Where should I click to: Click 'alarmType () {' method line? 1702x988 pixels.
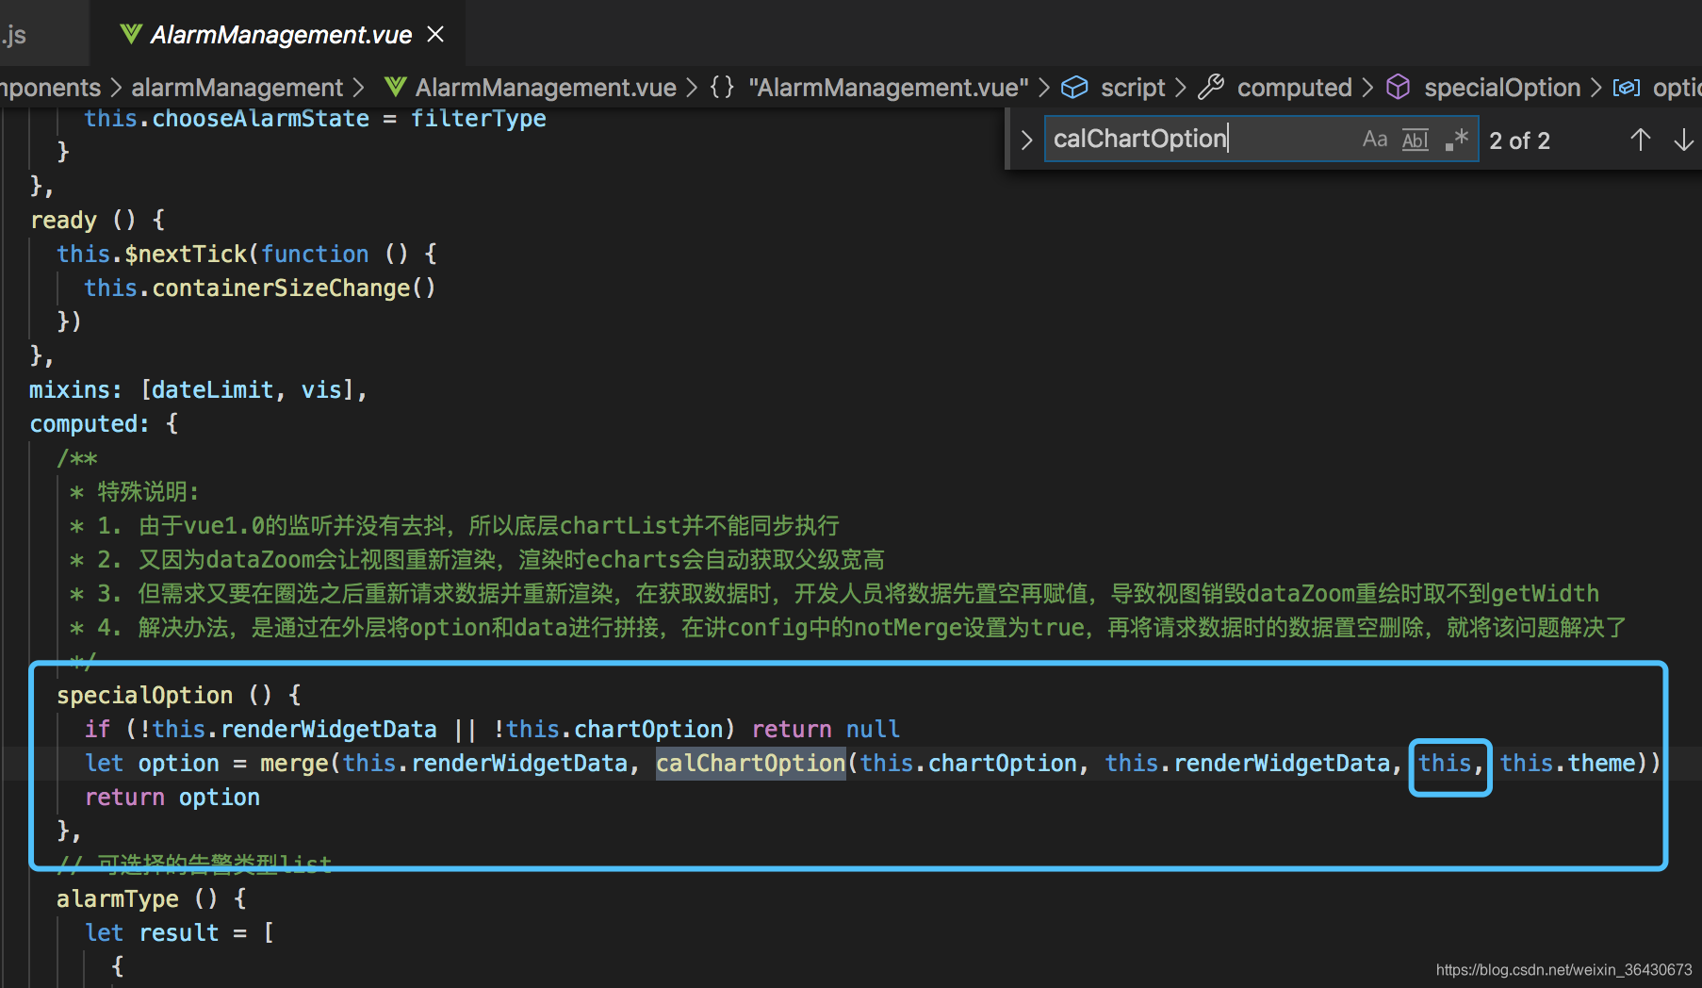point(152,898)
